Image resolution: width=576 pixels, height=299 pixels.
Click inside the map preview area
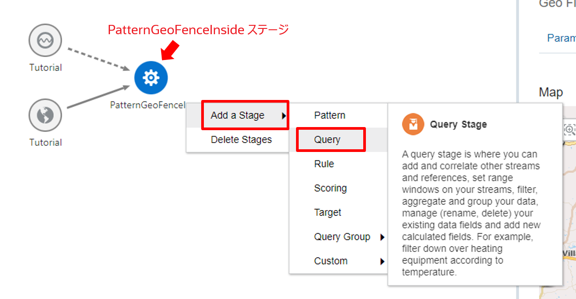click(x=569, y=200)
